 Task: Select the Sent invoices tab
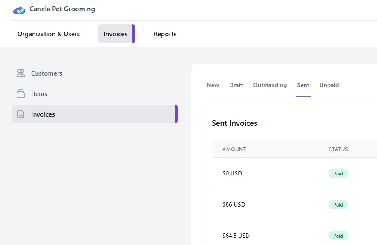(303, 85)
